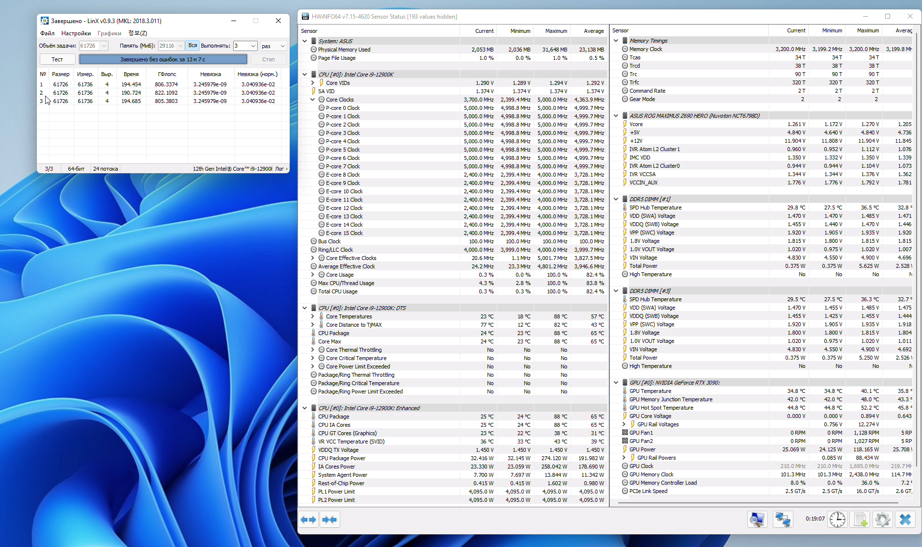
Task: Click the Лог button in LinX status bar
Action: pyautogui.click(x=281, y=169)
